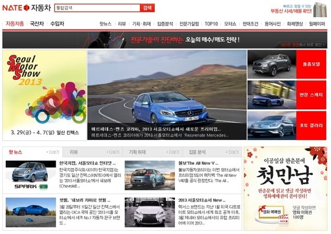Screen dimensions: 331x234
Task: Open the 볼보 'The All New V..' headline
Action: click(x=198, y=163)
